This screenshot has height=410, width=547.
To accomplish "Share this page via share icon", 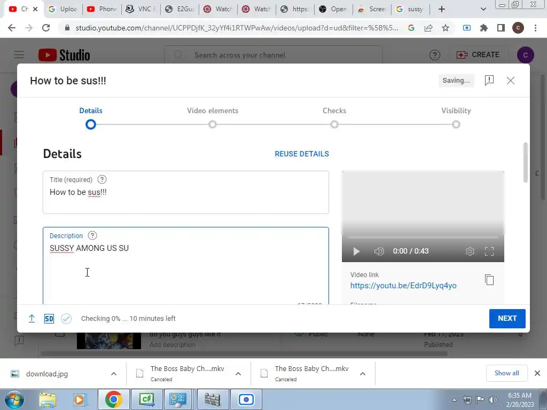I will (428, 28).
